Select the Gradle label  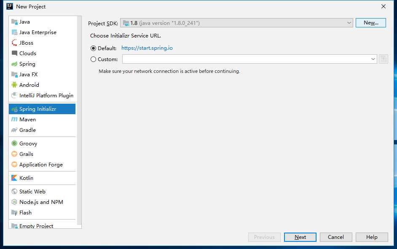27,130
